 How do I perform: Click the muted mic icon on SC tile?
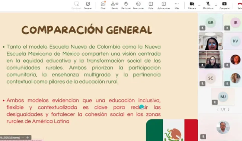point(202,83)
